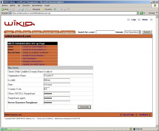Screen dimensions: 159x131
Task: Open the Favoritos menu
Action: coord(26,5)
